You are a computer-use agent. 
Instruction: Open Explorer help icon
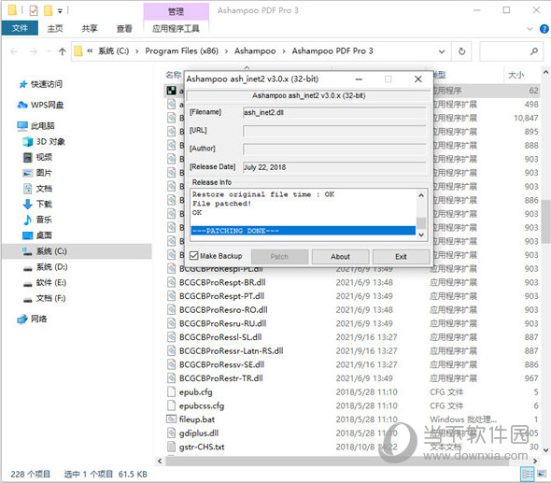click(544, 29)
